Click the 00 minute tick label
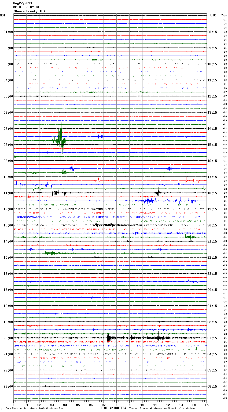Screen dimensions: 228x412 point(14,404)
